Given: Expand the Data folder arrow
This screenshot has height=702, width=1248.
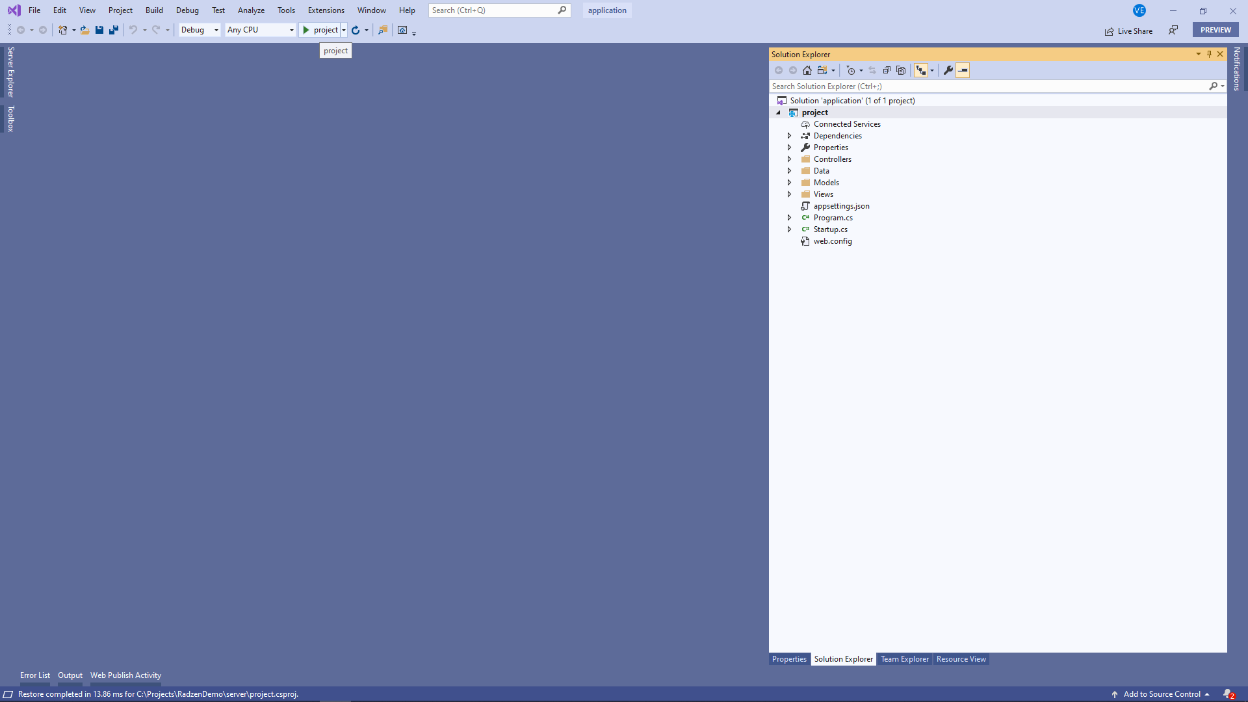Looking at the screenshot, I should (790, 171).
